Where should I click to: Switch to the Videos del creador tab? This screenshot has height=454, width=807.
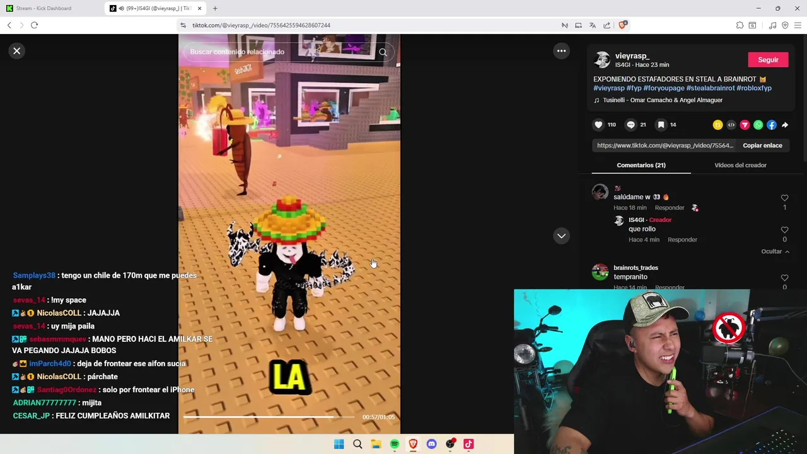740,165
